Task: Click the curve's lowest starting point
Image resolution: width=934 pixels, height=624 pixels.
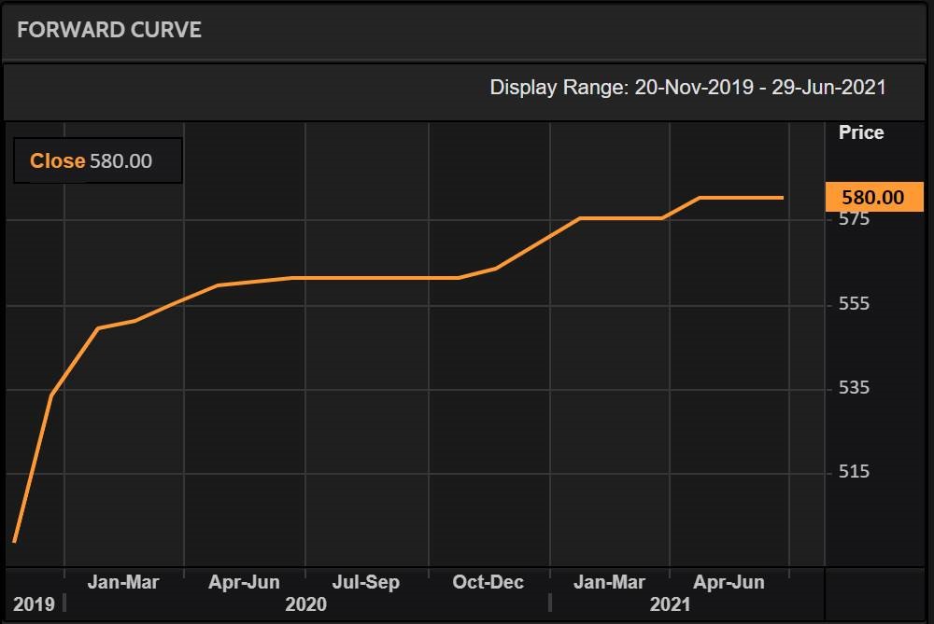Action: (x=14, y=541)
